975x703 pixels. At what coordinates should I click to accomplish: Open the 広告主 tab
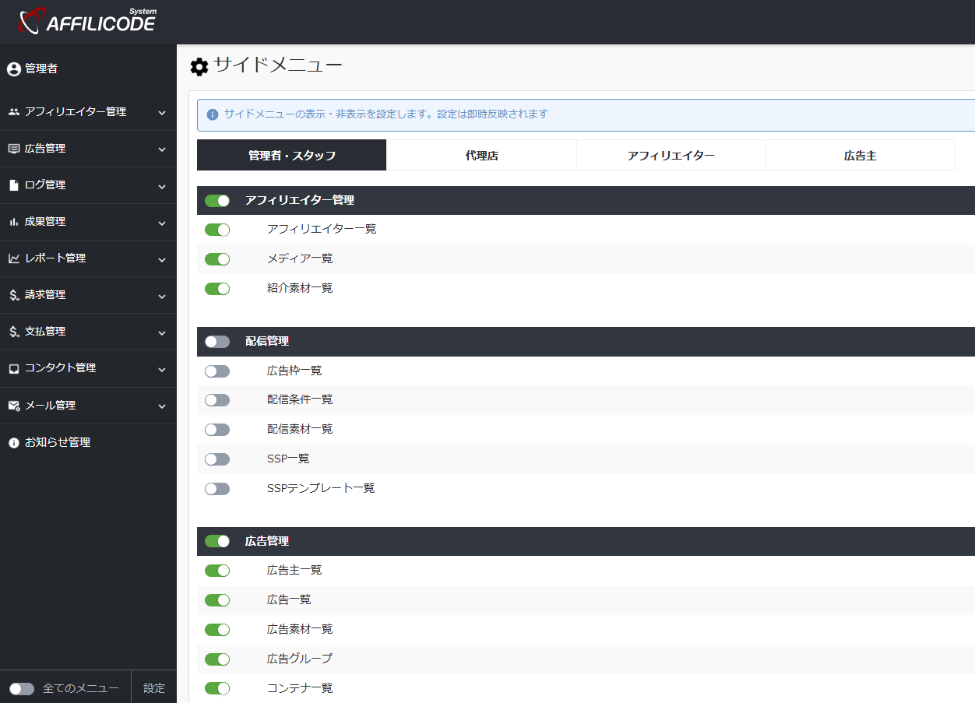[860, 154]
